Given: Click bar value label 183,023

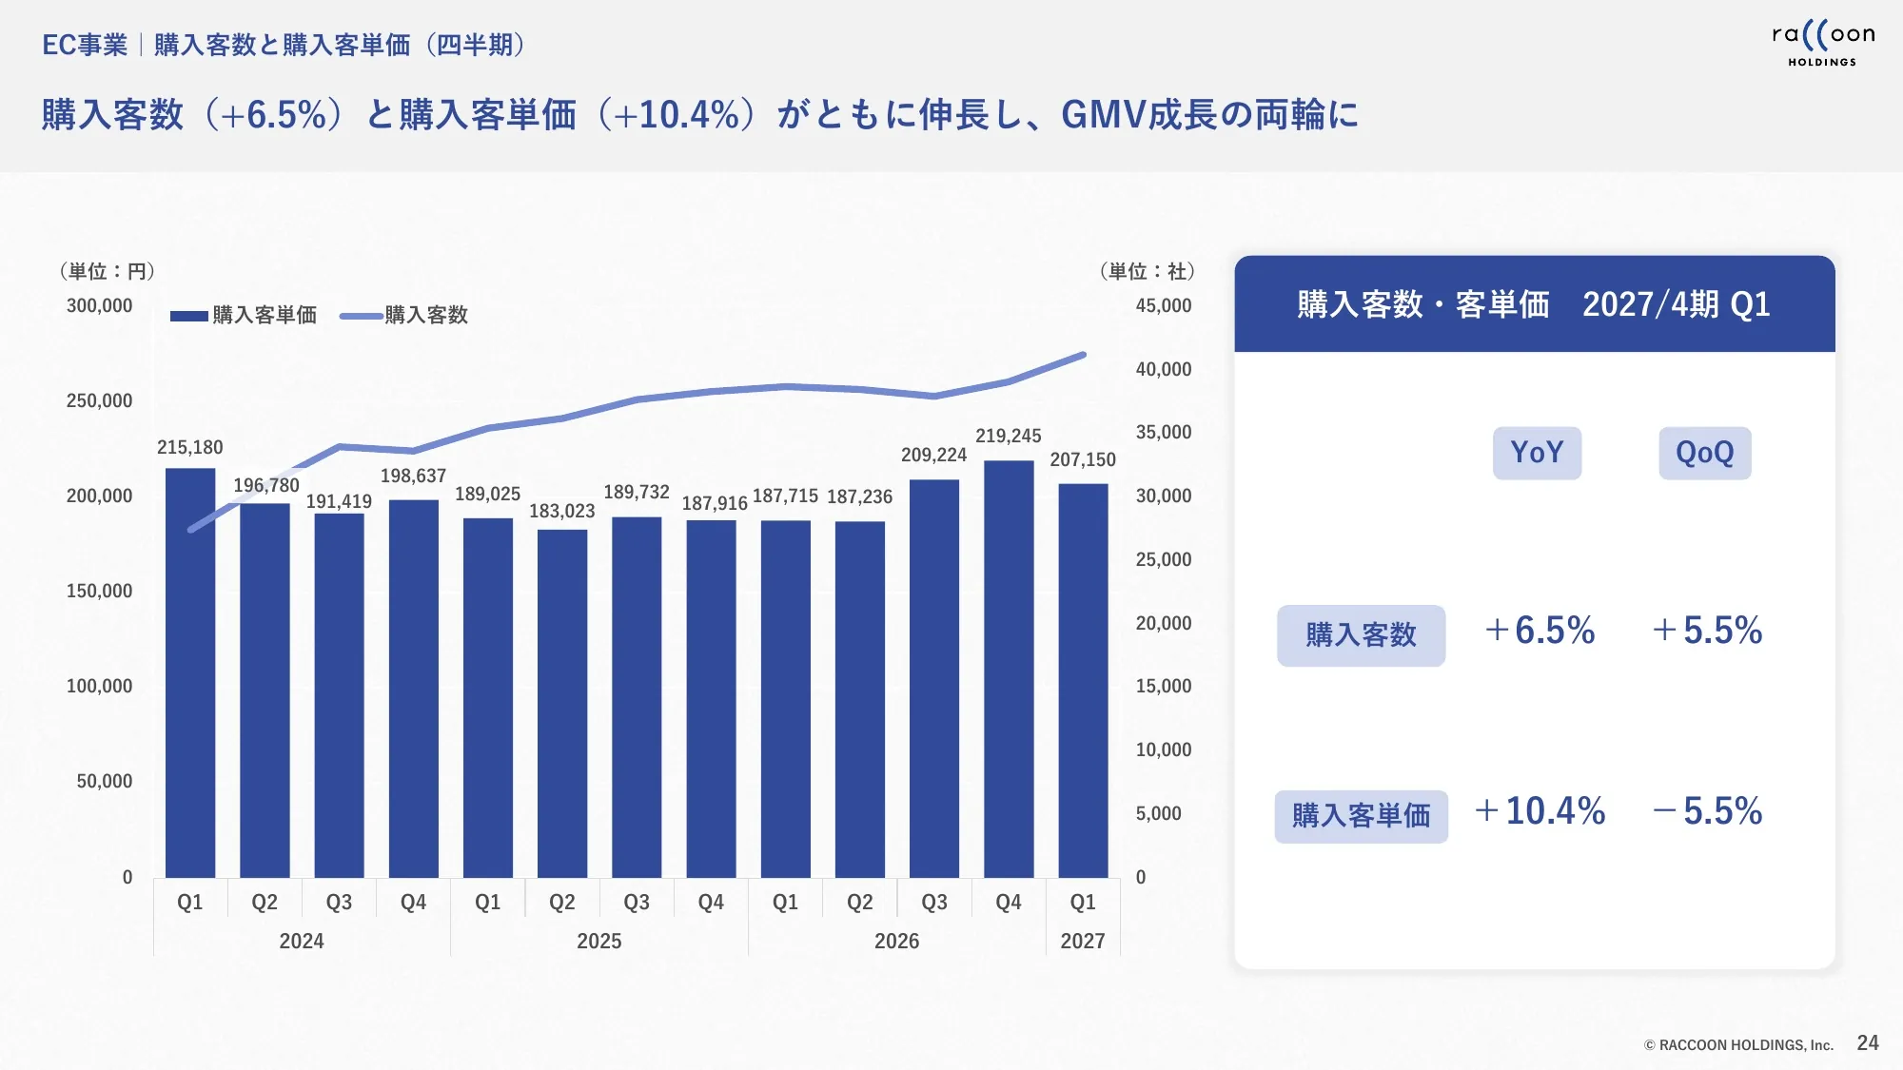Looking at the screenshot, I should click(x=561, y=511).
